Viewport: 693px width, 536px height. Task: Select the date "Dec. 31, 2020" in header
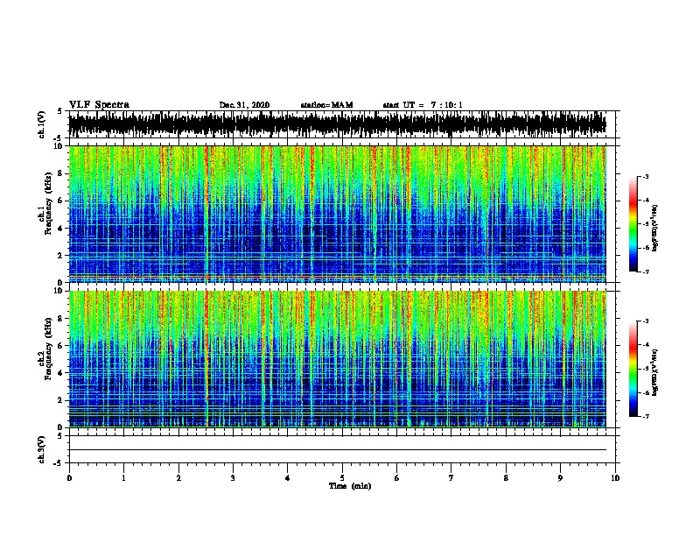tap(244, 105)
